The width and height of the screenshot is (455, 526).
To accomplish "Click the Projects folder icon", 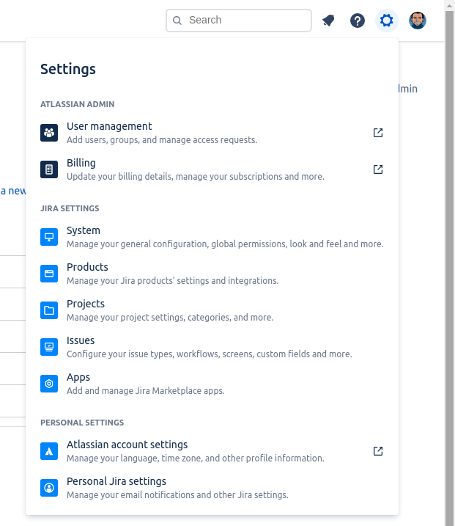I will [49, 310].
